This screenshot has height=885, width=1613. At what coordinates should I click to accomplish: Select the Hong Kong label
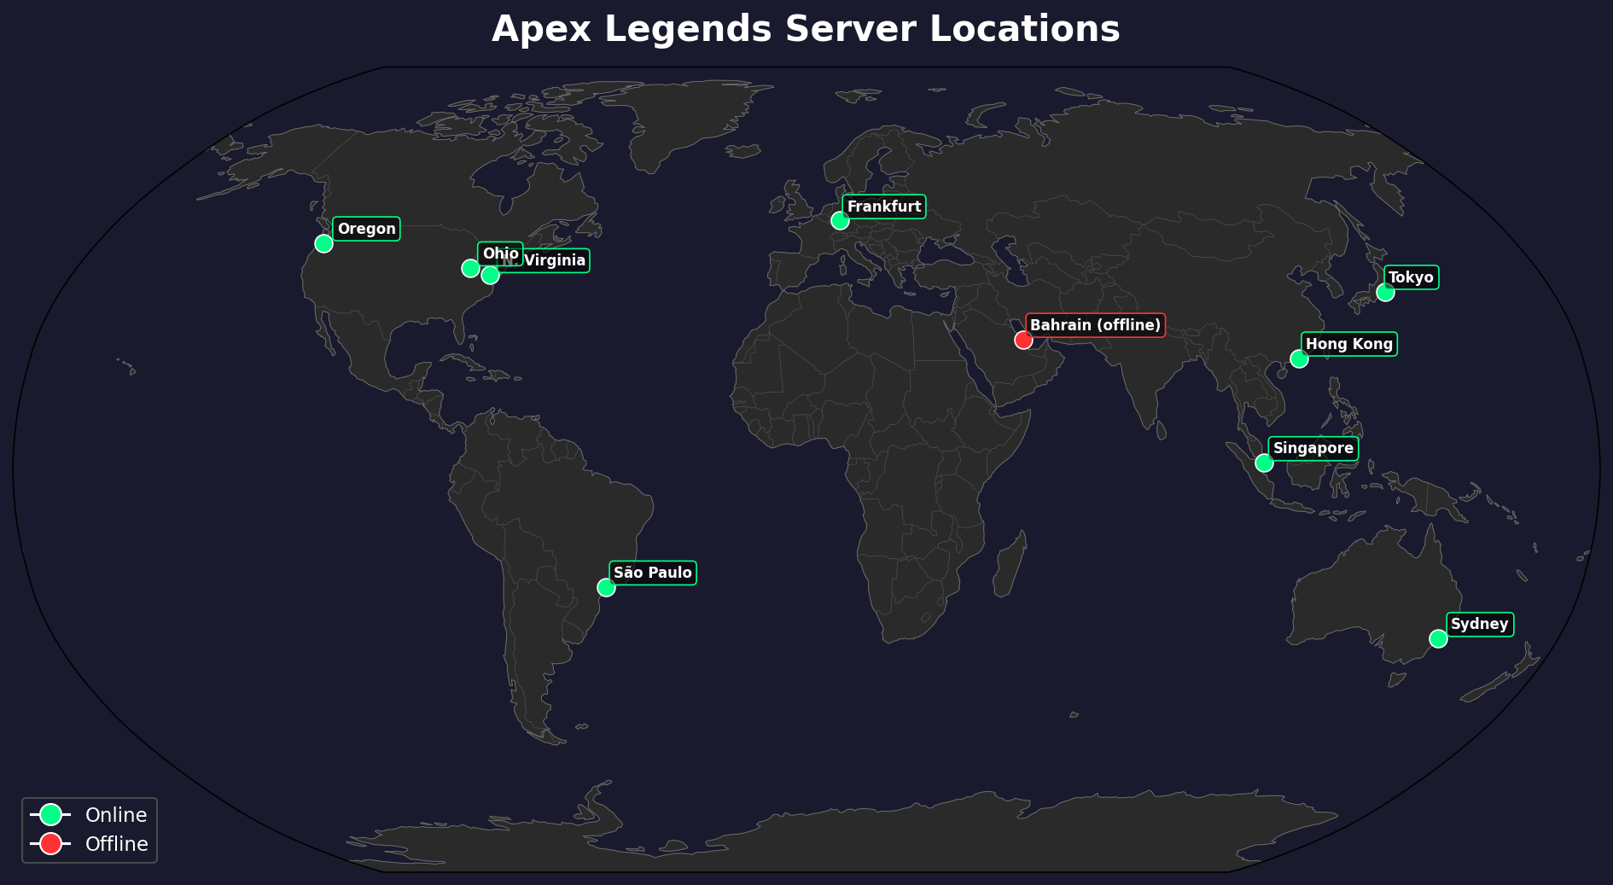tap(1349, 344)
